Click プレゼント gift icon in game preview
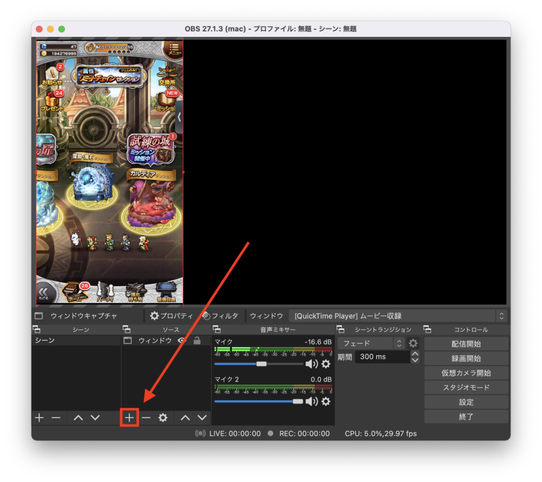The image size is (542, 482). click(52, 101)
